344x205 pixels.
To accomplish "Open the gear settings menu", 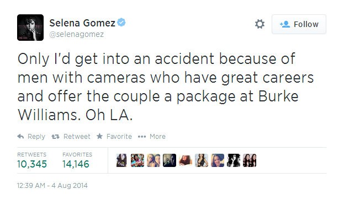I will [x=260, y=24].
